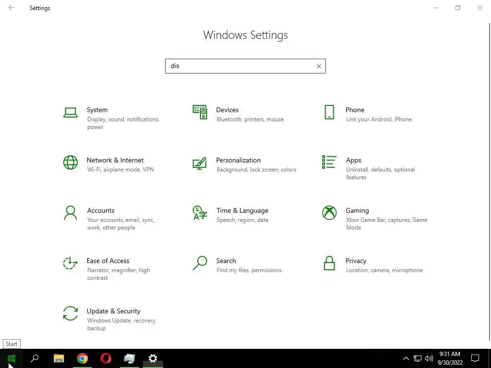
Task: Click the Network & Internet title
Action: pos(115,160)
